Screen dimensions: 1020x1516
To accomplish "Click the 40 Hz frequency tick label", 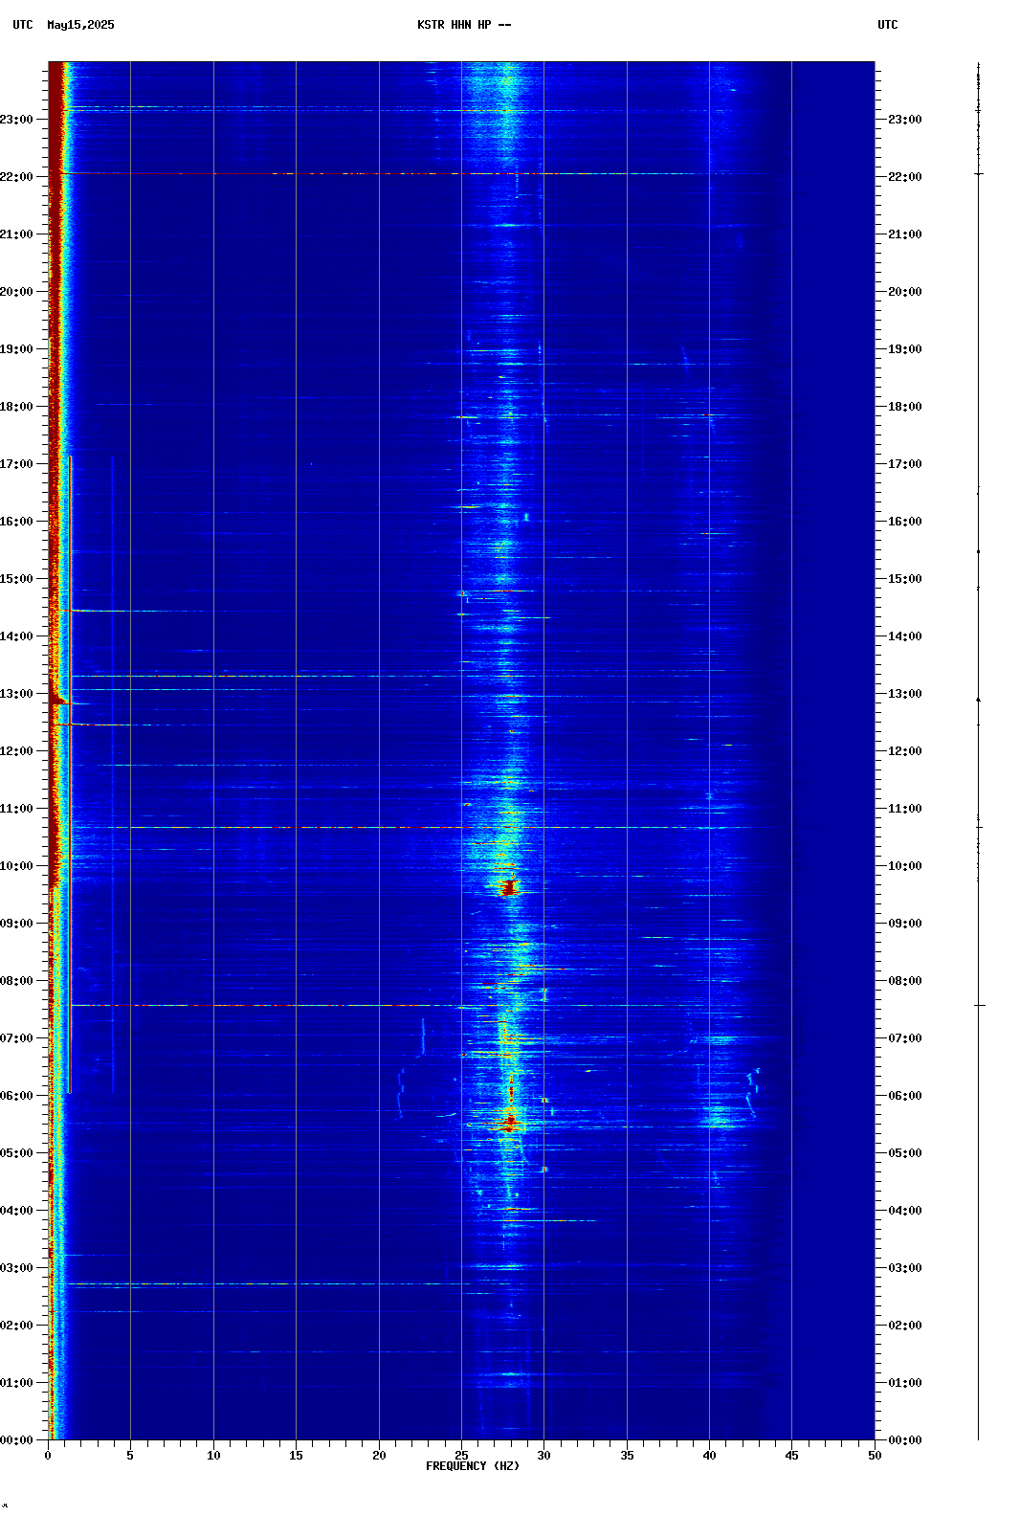I will tap(709, 1456).
